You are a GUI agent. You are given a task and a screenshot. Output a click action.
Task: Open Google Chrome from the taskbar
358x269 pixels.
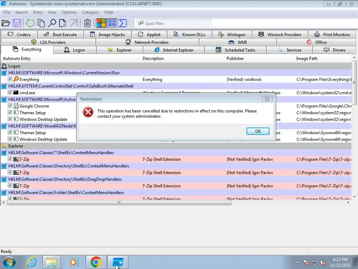point(96,262)
